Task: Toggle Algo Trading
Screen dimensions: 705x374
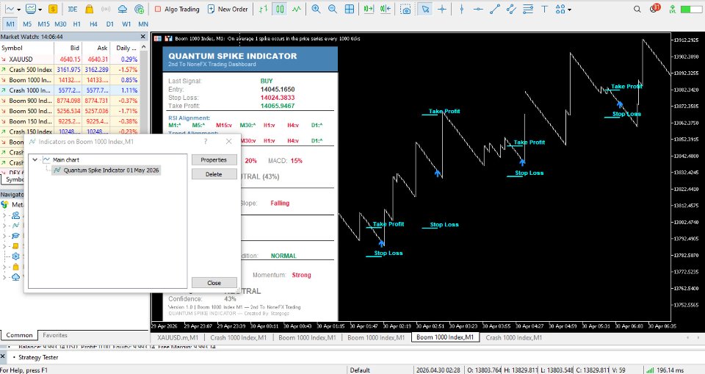Action: pos(177,9)
